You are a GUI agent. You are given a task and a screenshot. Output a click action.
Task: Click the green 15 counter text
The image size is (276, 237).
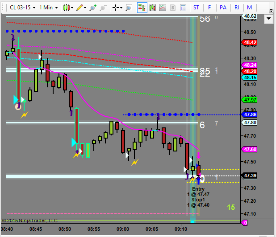point(231,207)
